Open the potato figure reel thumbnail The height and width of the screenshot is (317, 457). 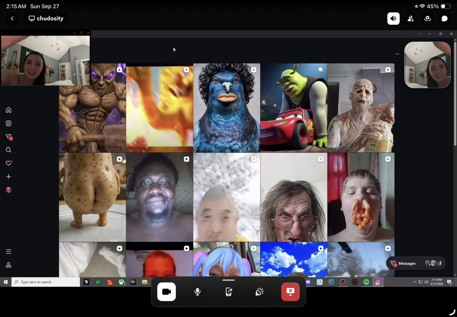click(93, 197)
